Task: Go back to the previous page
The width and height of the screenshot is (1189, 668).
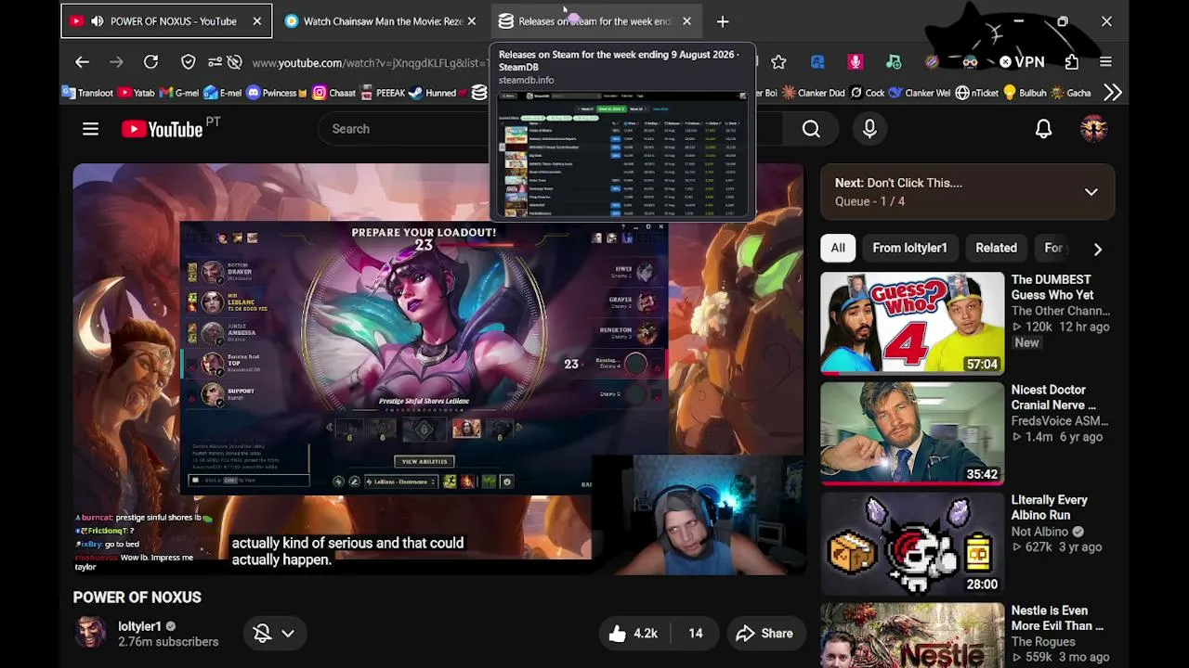Action: (82, 62)
